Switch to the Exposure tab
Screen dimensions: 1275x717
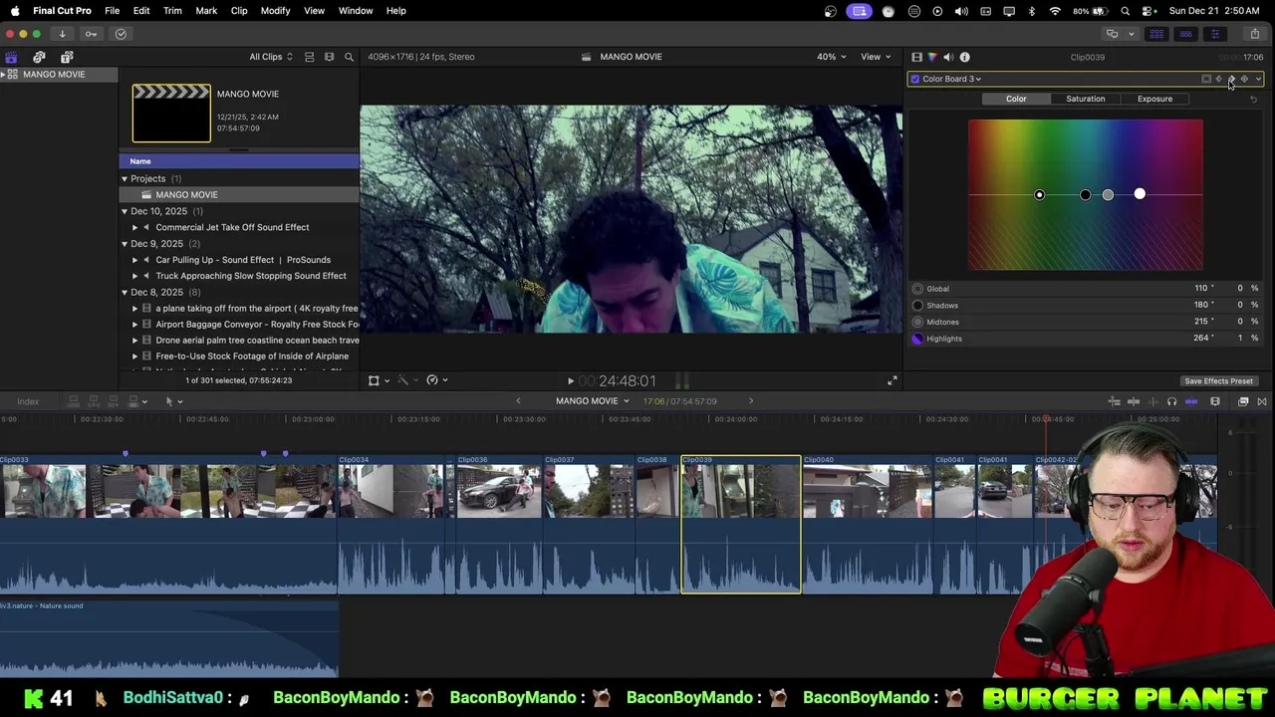1154,99
